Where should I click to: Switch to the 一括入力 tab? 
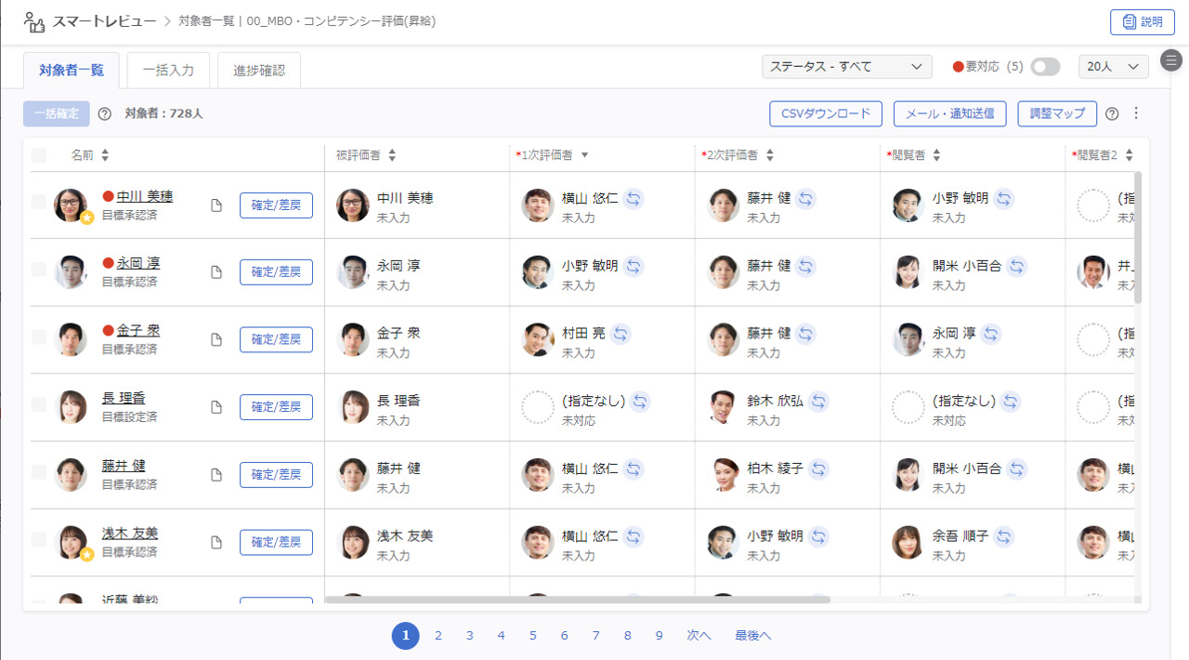pos(168,70)
